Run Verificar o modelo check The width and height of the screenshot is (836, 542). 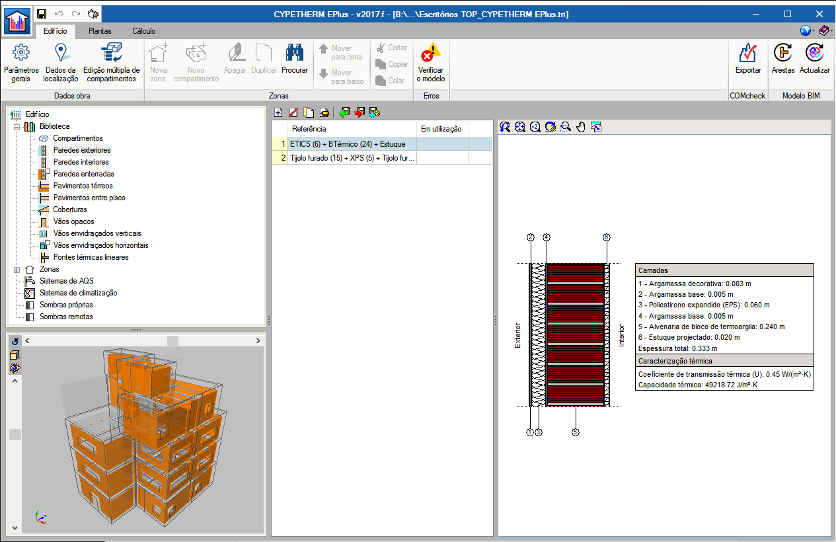(431, 63)
